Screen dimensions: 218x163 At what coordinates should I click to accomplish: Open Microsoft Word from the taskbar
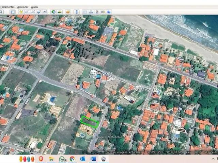(x=93, y=159)
